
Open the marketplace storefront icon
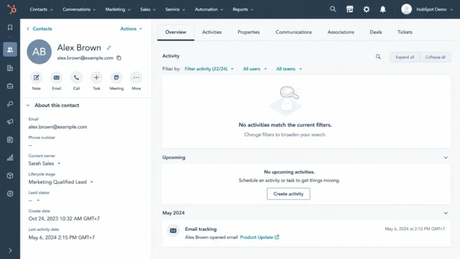(x=349, y=9)
